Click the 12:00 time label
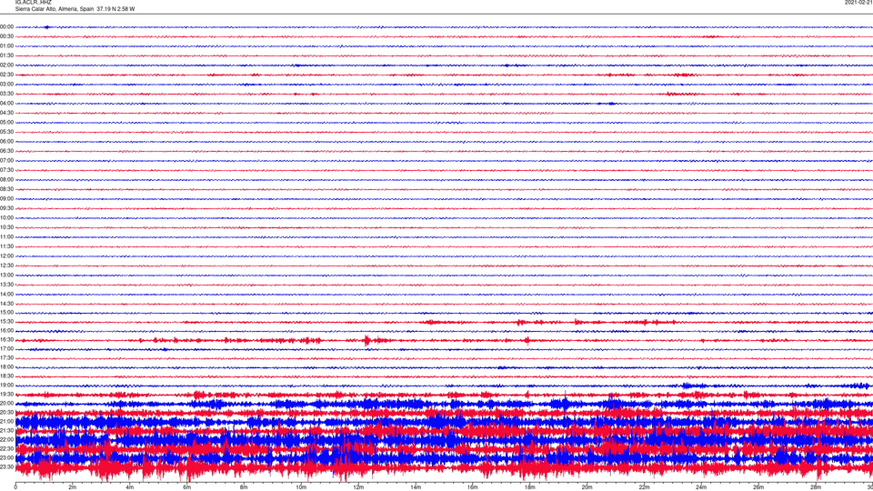The width and height of the screenshot is (873, 491). tap(6, 256)
